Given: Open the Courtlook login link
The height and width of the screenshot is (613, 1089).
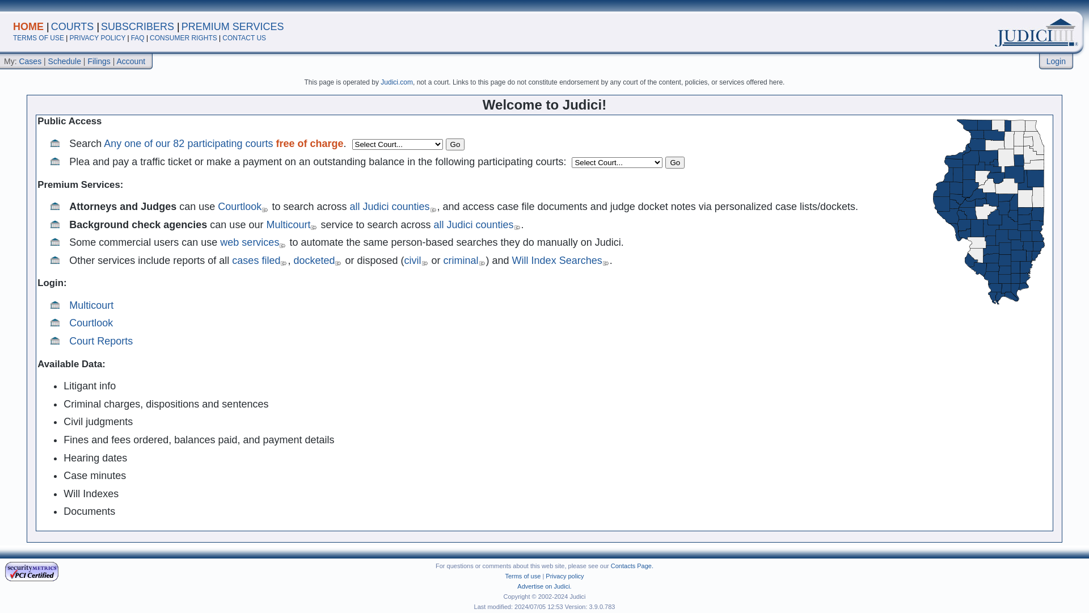Looking at the screenshot, I should click(x=91, y=323).
